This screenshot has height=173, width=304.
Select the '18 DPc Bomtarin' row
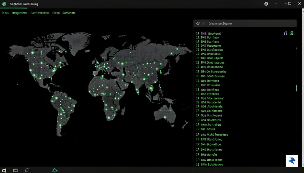click(x=208, y=85)
